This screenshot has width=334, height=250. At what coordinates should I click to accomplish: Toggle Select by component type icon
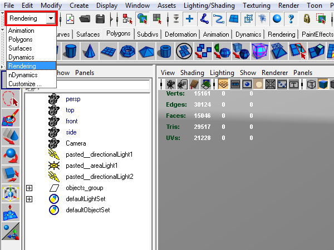click(x=157, y=19)
